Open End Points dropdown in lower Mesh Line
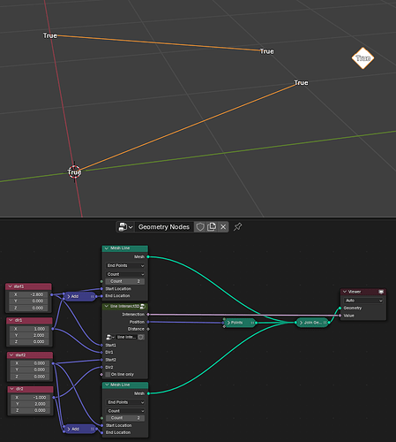This screenshot has height=442, width=396. 125,402
